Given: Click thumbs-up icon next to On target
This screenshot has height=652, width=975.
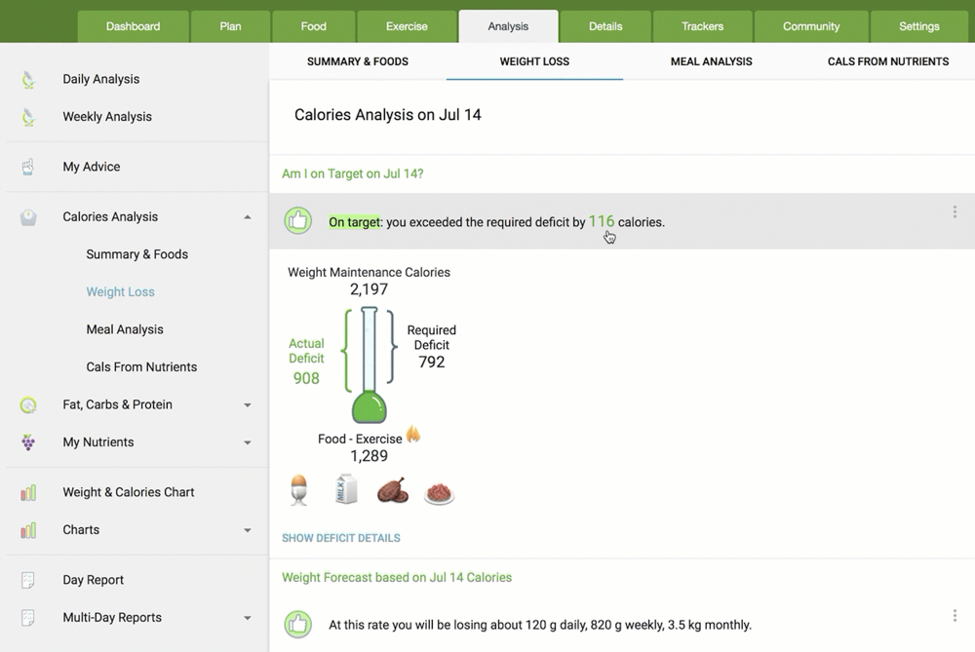Looking at the screenshot, I should point(297,221).
